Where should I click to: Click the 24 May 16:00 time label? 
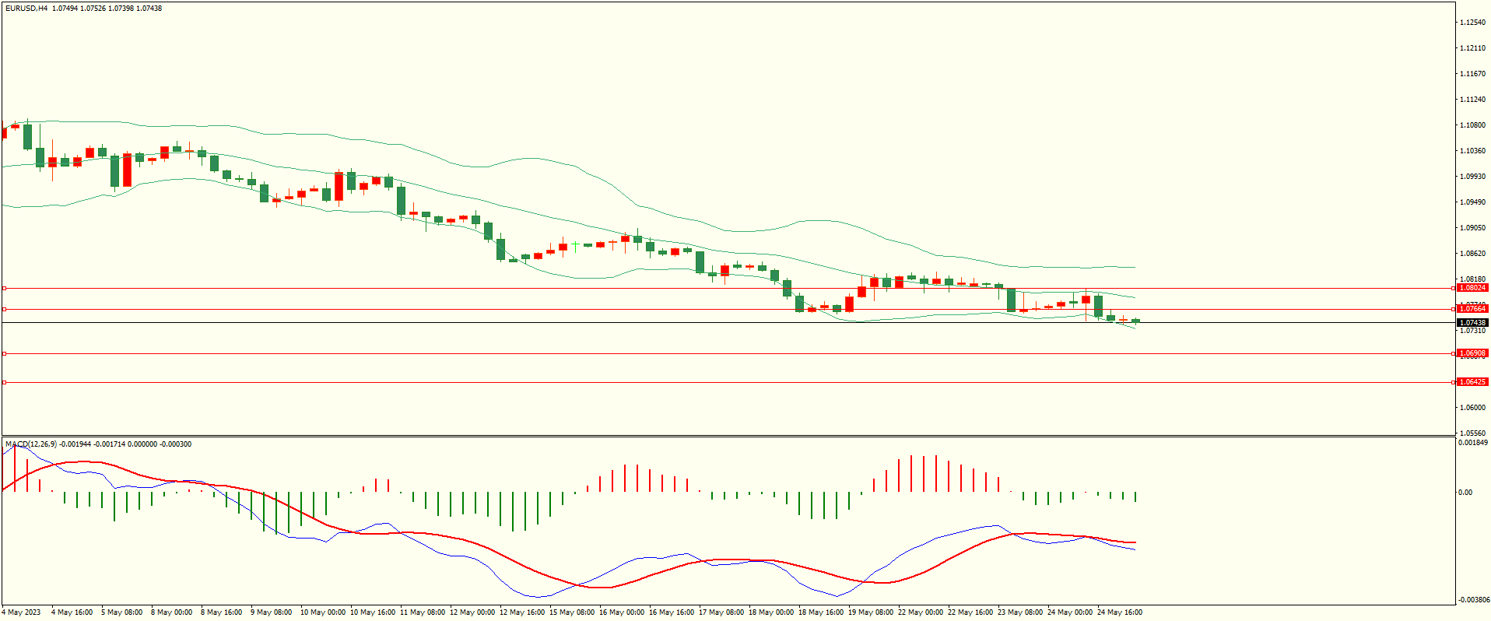click(x=1119, y=612)
